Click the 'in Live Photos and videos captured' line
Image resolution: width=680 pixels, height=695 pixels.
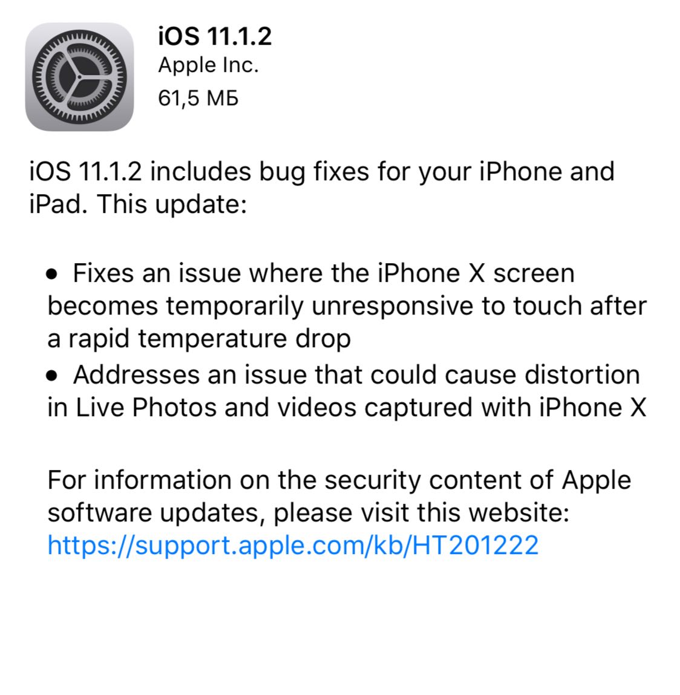point(260,408)
